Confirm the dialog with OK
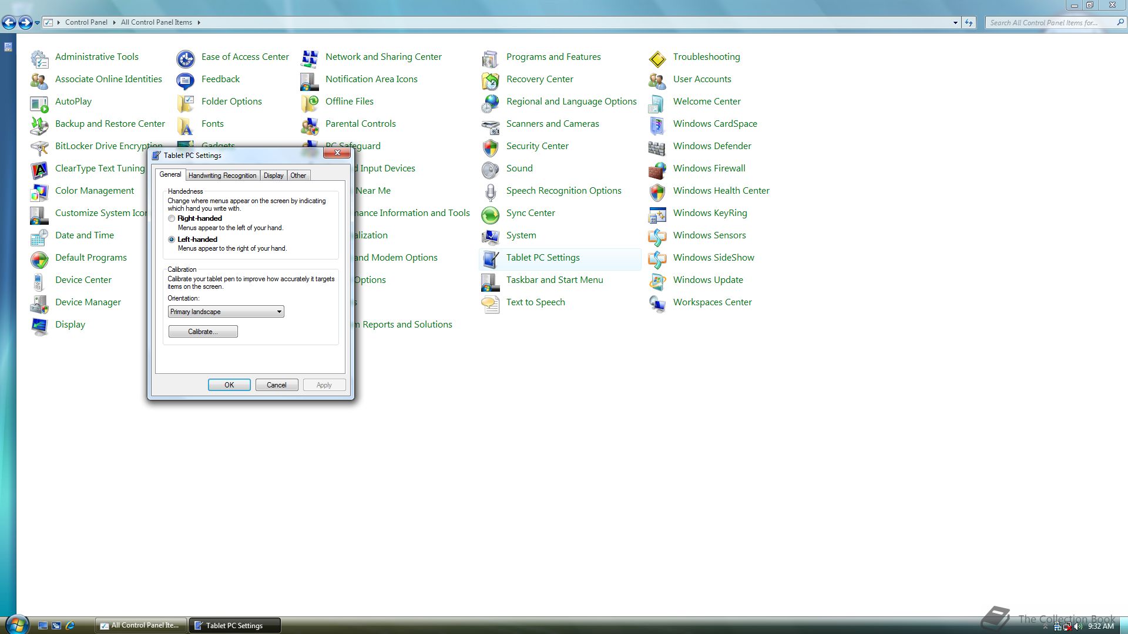Viewport: 1128px width, 634px height. [229, 385]
